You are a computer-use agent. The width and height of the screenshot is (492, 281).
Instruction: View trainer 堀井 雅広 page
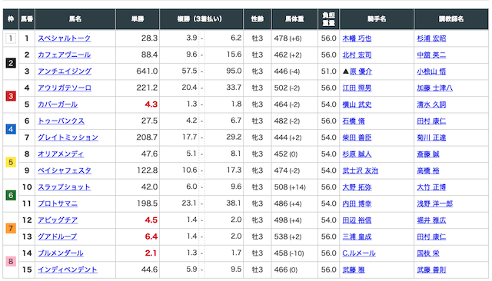pos(431,220)
